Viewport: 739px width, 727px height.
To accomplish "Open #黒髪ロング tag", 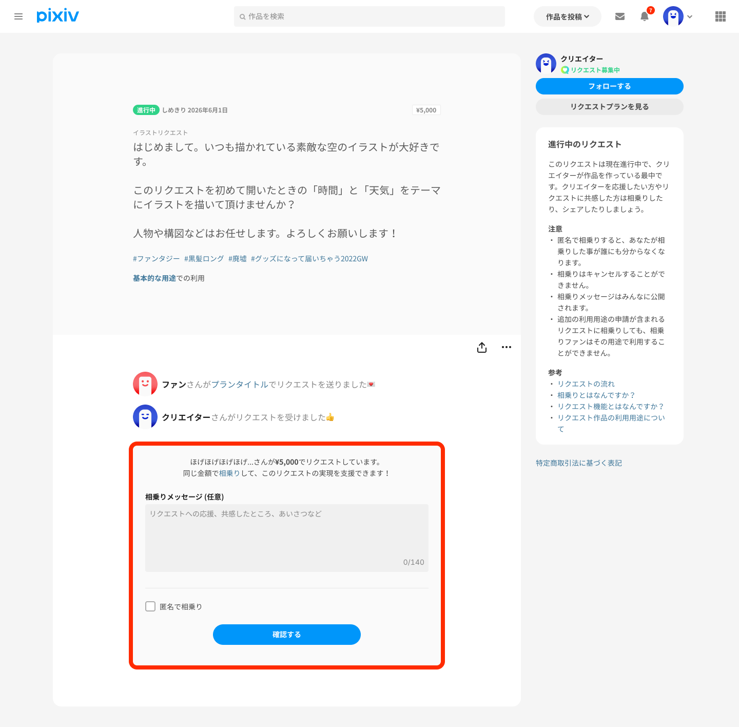I will pyautogui.click(x=204, y=259).
